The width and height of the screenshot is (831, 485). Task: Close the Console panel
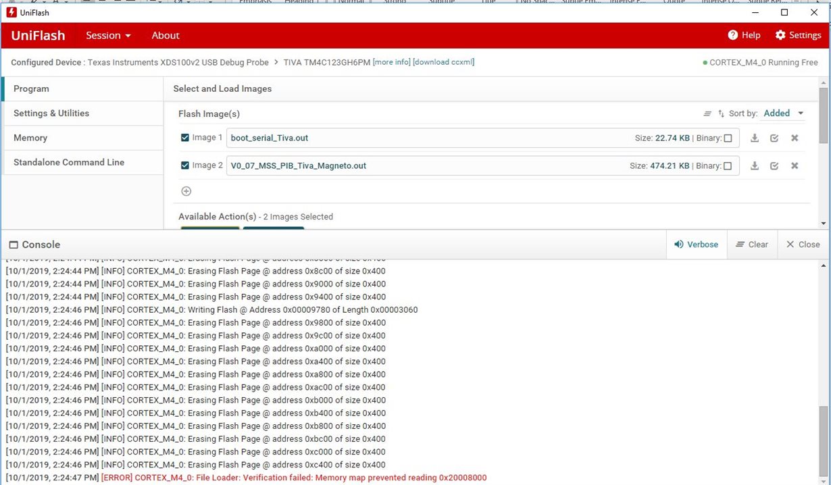tap(803, 245)
